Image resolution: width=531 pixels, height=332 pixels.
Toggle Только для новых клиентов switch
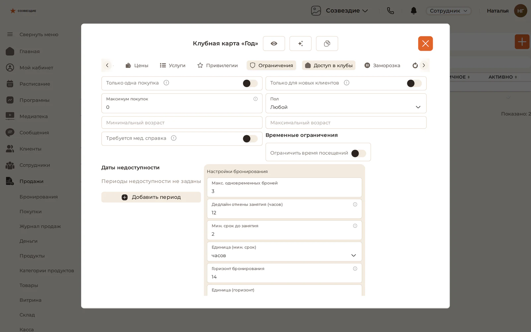click(x=414, y=83)
